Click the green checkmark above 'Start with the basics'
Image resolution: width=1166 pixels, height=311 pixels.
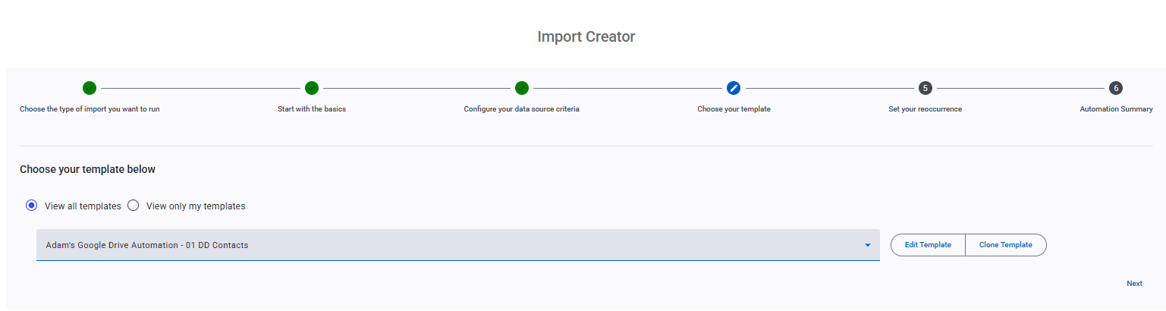tap(312, 88)
